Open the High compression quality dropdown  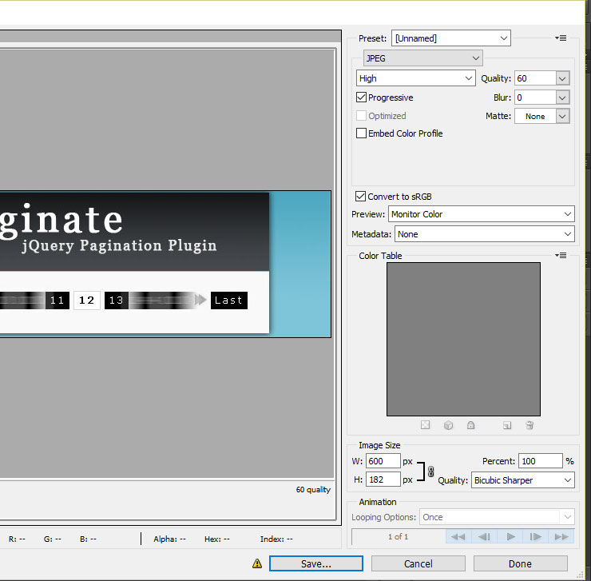coord(416,78)
